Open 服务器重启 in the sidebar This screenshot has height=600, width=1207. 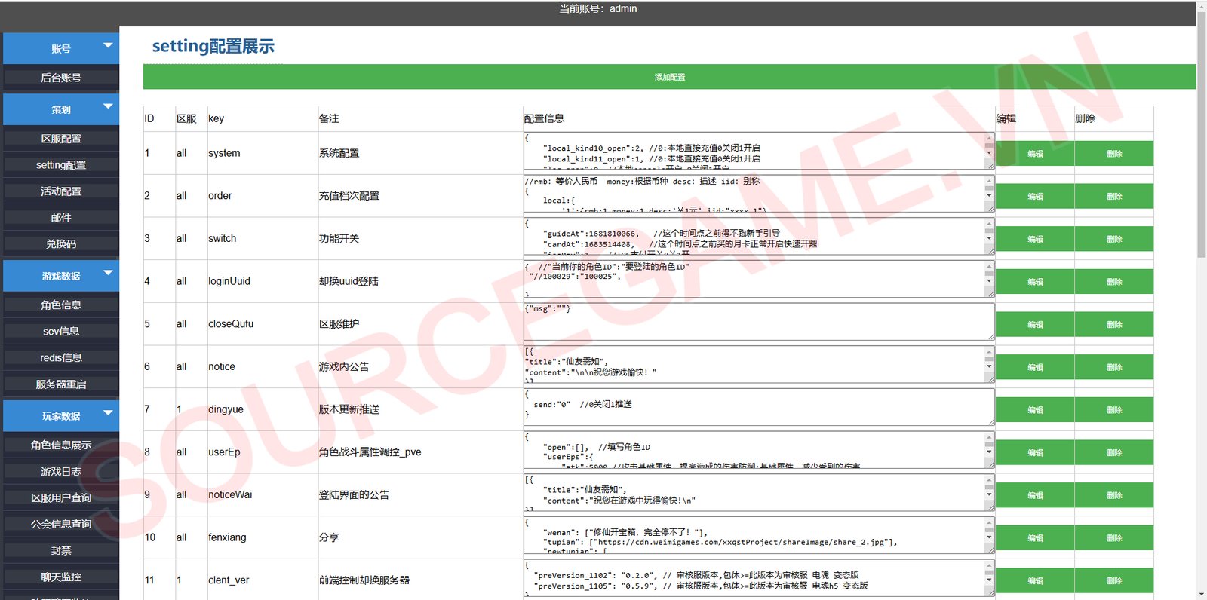61,384
